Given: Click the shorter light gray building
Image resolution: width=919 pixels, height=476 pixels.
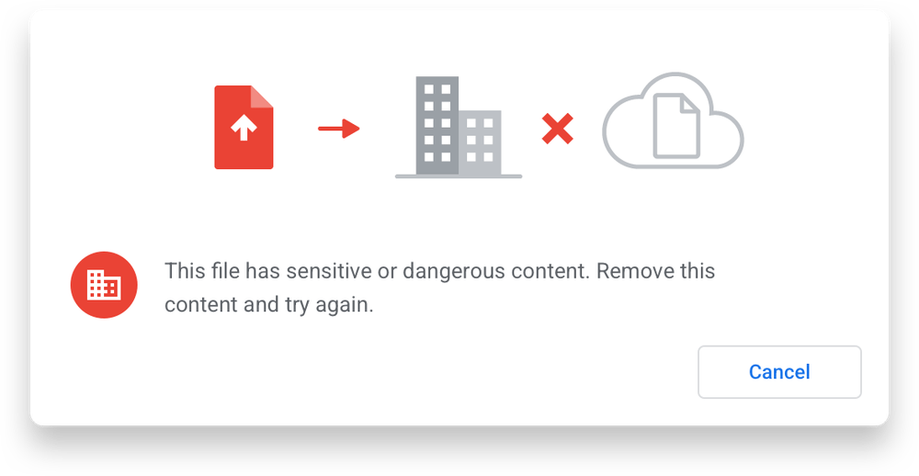Looking at the screenshot, I should point(480,142).
